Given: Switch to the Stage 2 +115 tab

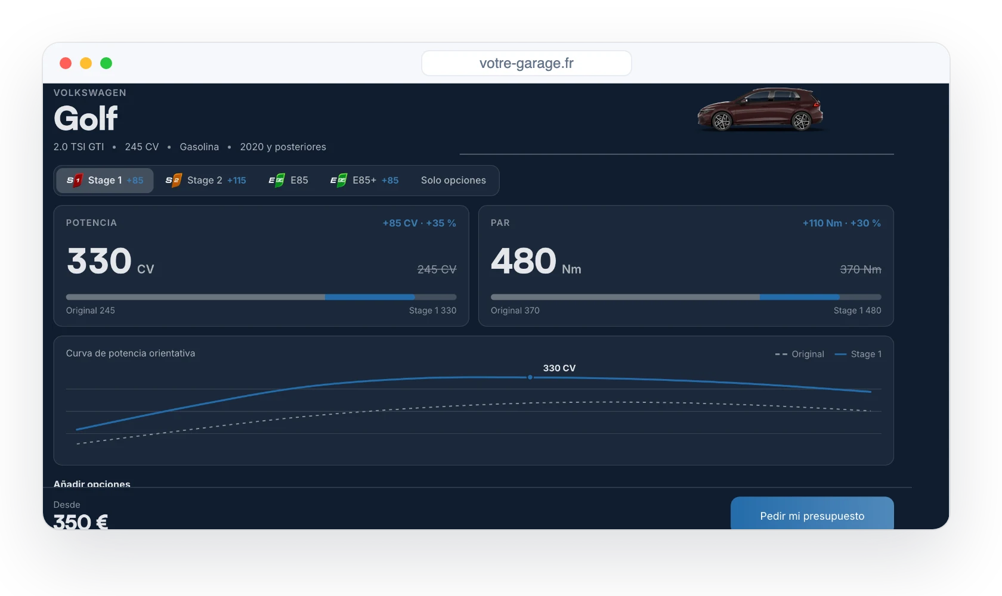Looking at the screenshot, I should coord(206,181).
